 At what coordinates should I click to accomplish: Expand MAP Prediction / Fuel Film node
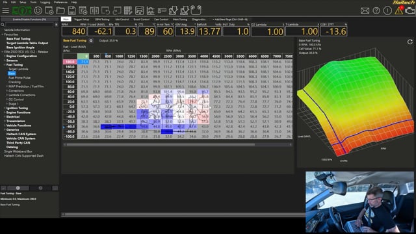point(7,86)
